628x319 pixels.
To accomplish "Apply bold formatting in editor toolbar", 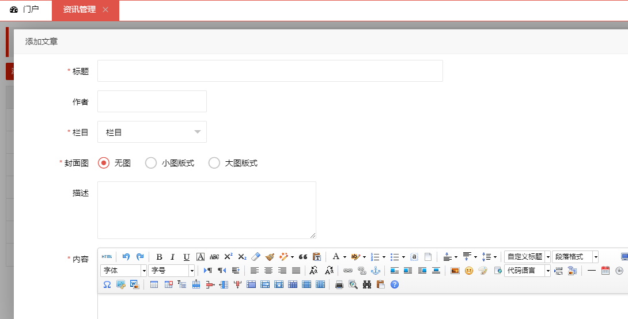I will [x=159, y=257].
